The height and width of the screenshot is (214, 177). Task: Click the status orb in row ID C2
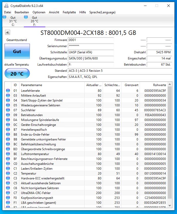click(x=8, y=173)
